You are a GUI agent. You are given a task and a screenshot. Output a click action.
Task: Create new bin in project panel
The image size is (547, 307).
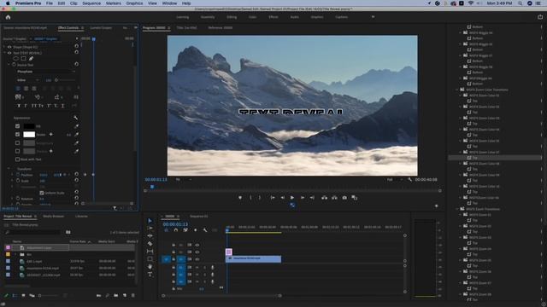pyautogui.click(x=116, y=296)
